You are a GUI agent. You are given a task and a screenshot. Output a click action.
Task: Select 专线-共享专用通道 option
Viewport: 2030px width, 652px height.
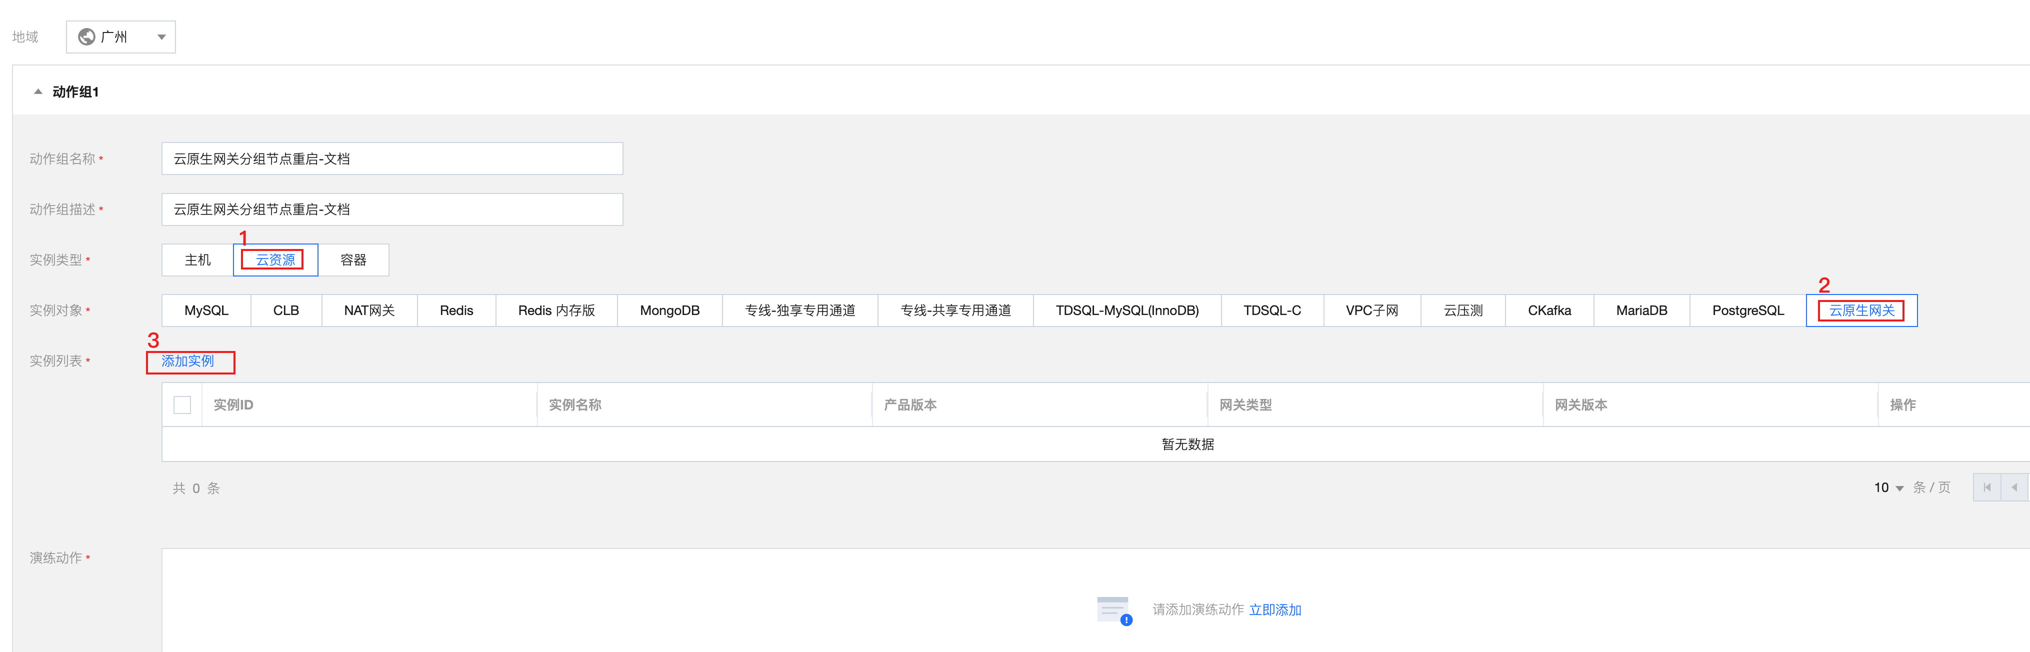click(x=955, y=310)
